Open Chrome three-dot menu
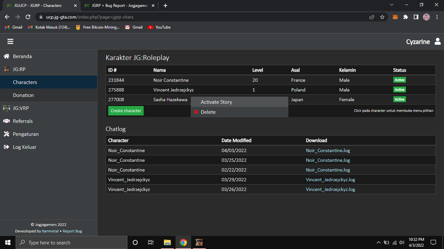 (x=437, y=17)
